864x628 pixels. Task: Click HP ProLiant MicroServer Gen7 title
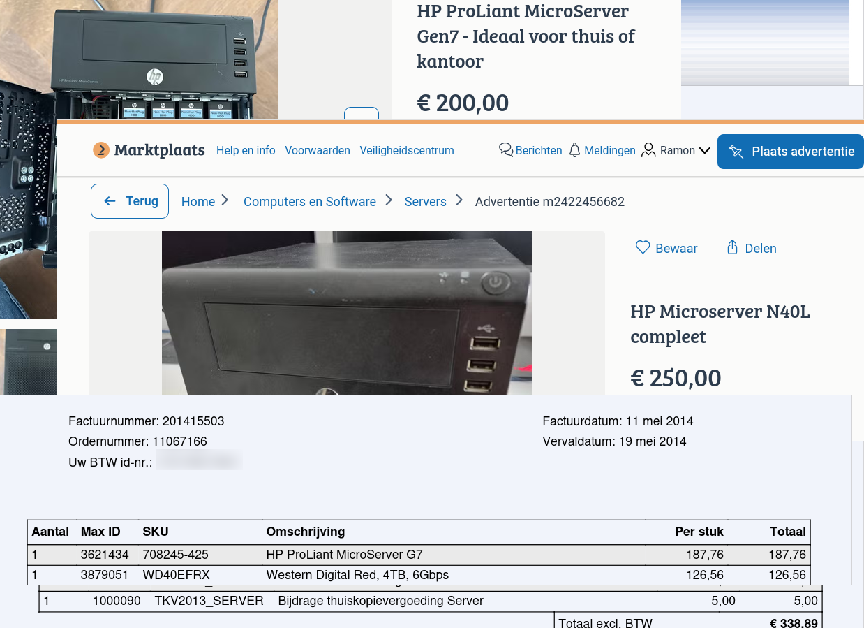[526, 36]
